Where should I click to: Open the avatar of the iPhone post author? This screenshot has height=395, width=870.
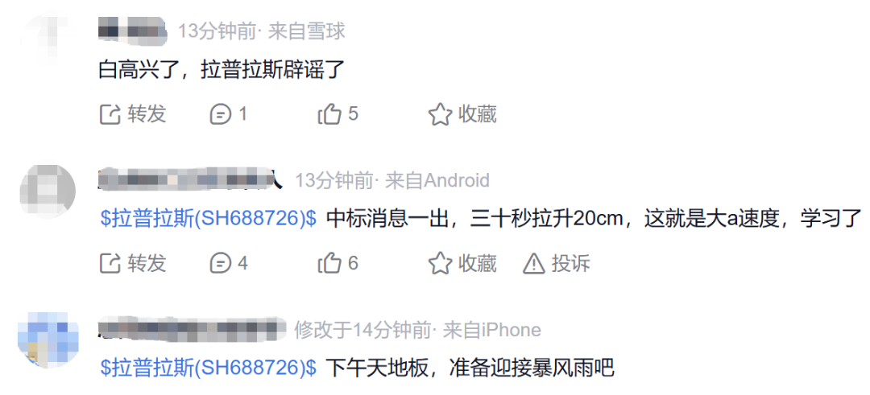(x=48, y=339)
